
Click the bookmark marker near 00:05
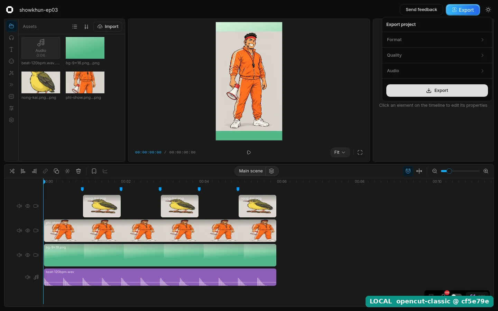tap(238, 189)
